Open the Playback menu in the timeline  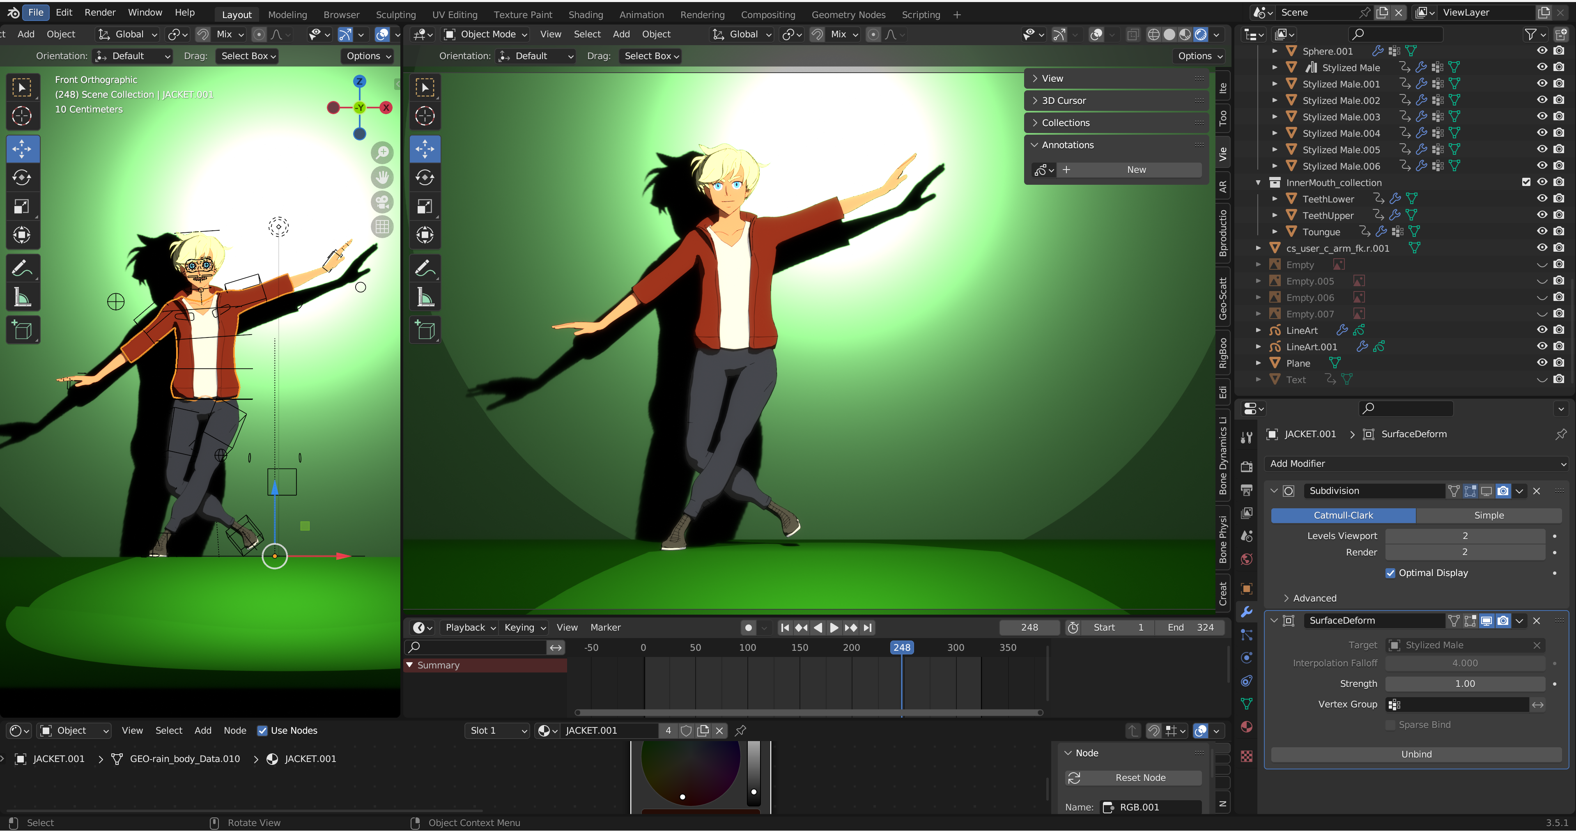470,627
